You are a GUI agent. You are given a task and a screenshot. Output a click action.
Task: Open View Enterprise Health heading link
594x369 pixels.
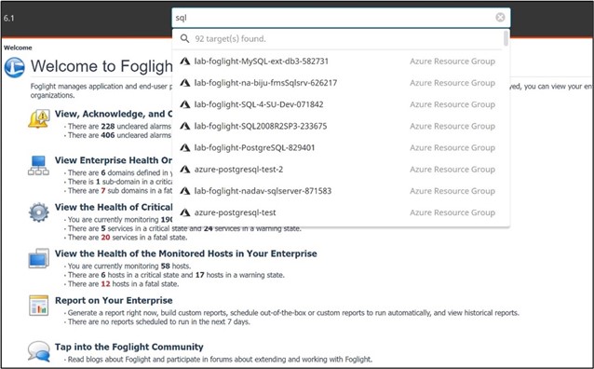(x=114, y=160)
